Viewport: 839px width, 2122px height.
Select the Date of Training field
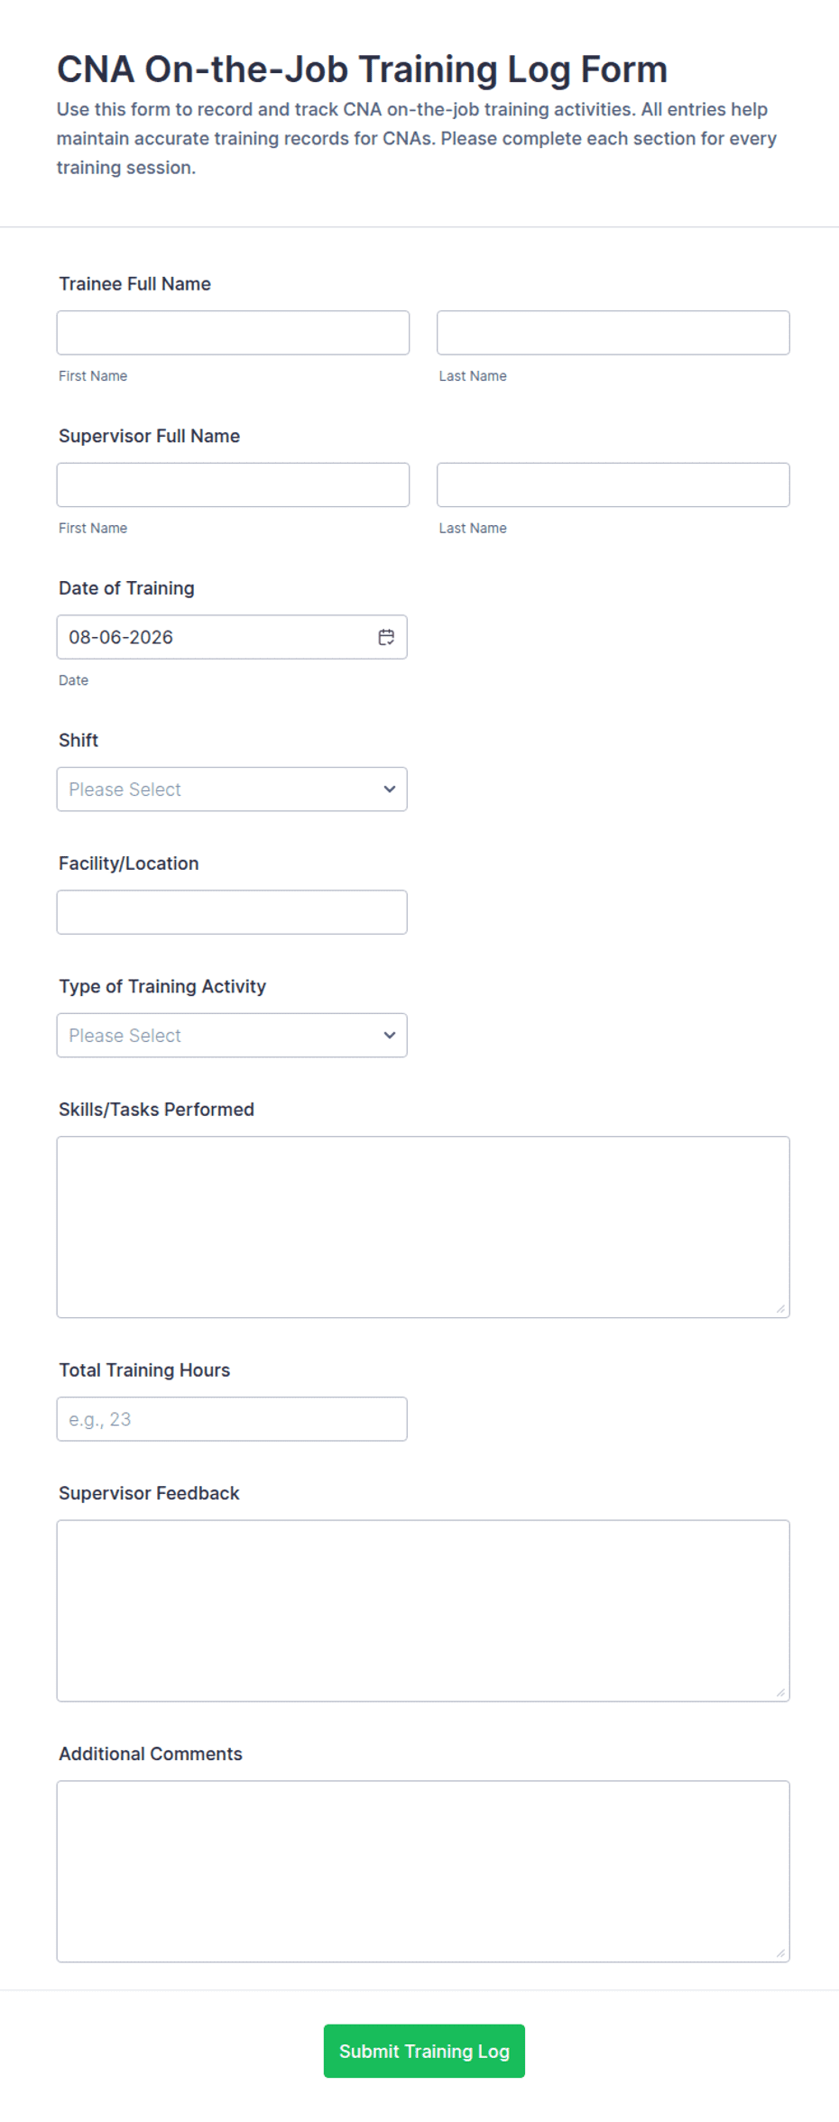(x=232, y=637)
